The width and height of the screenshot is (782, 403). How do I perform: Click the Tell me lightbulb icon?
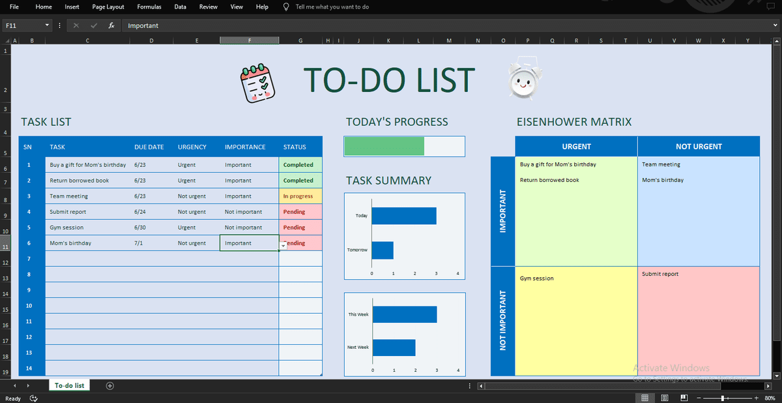pos(285,7)
